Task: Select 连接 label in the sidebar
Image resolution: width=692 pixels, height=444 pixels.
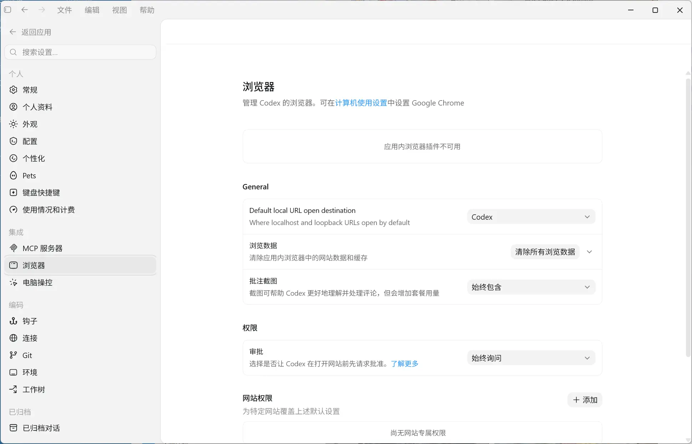Action: pos(30,338)
